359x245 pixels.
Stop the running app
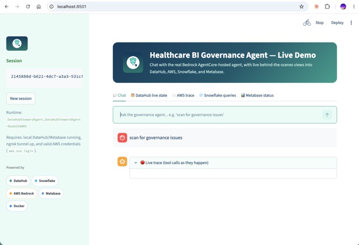pyautogui.click(x=319, y=22)
